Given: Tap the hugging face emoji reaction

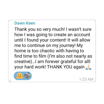Looking at the screenshot, I should tap(19, 76).
